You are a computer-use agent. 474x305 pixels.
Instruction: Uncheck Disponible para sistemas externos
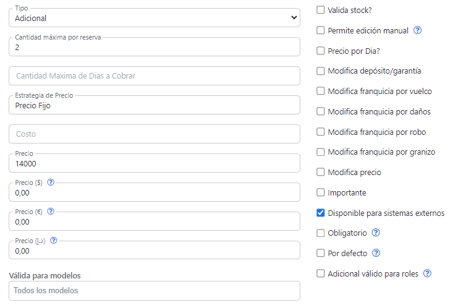coord(320,213)
